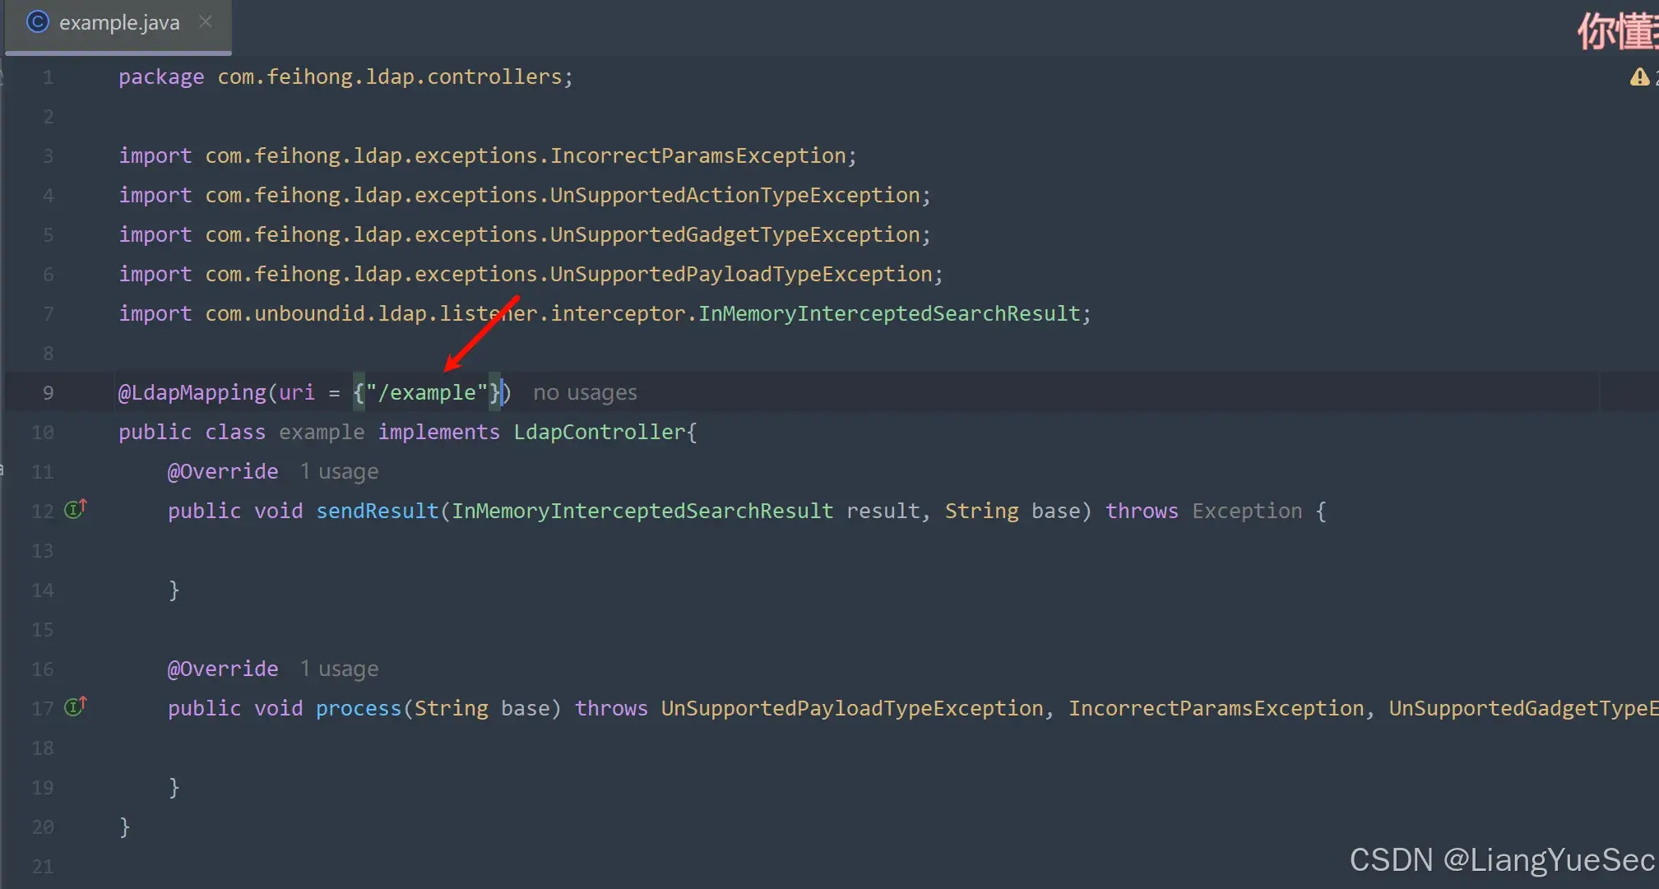This screenshot has height=889, width=1659.
Task: Click the "/example" string literal
Action: (x=426, y=393)
